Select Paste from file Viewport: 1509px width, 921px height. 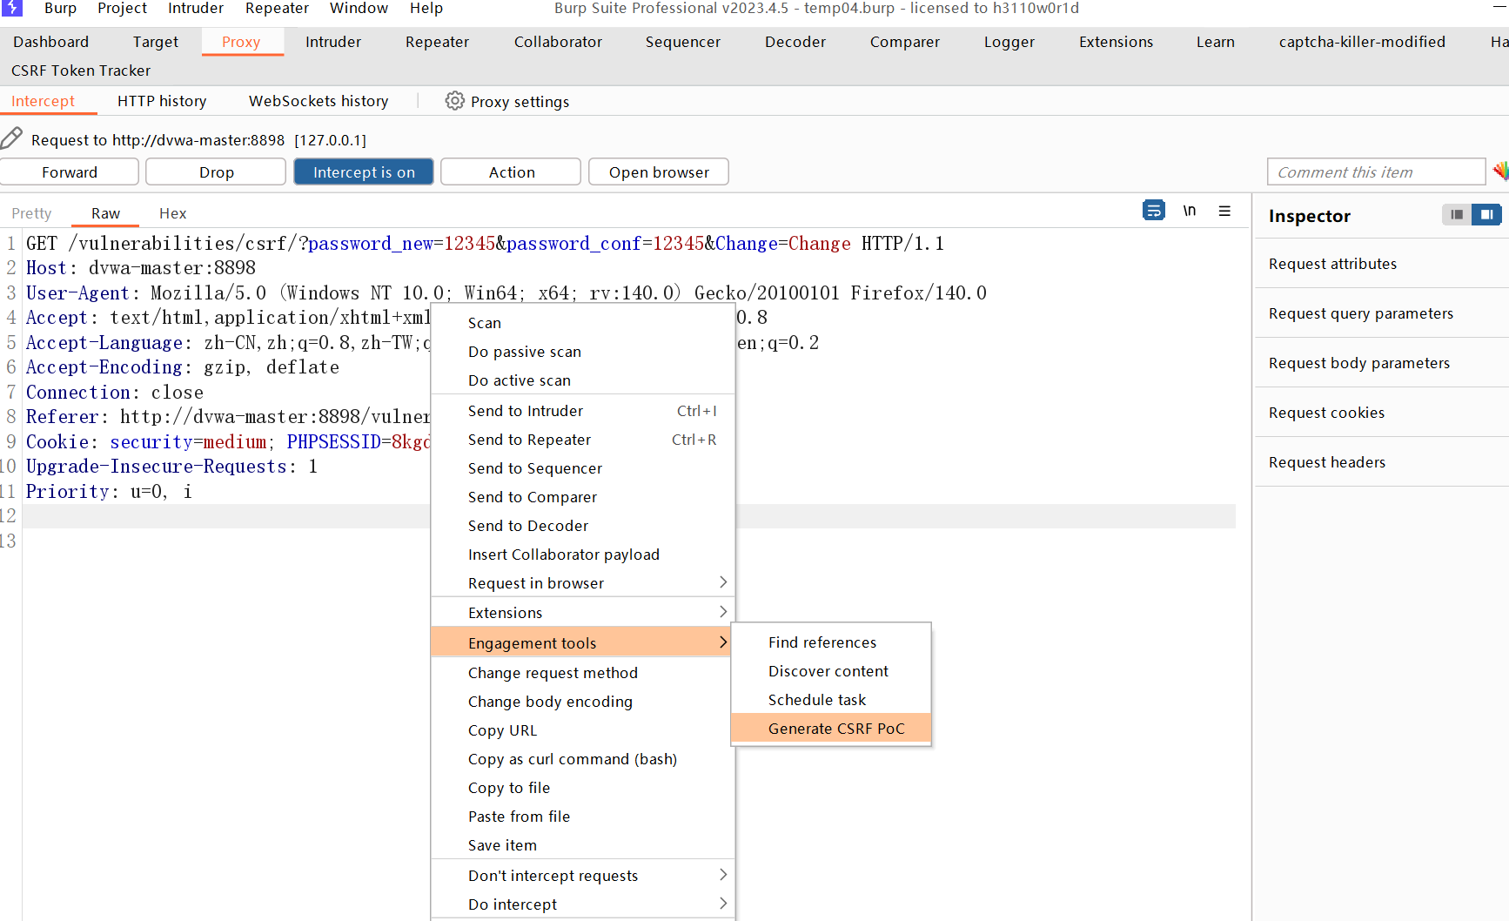coord(583,817)
